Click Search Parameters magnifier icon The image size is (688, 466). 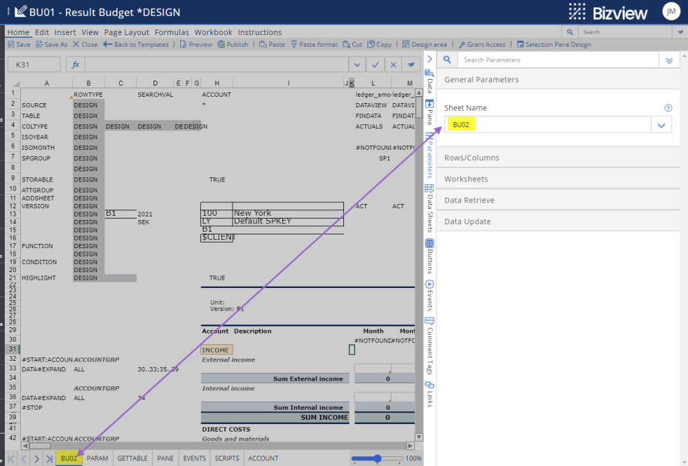click(447, 60)
